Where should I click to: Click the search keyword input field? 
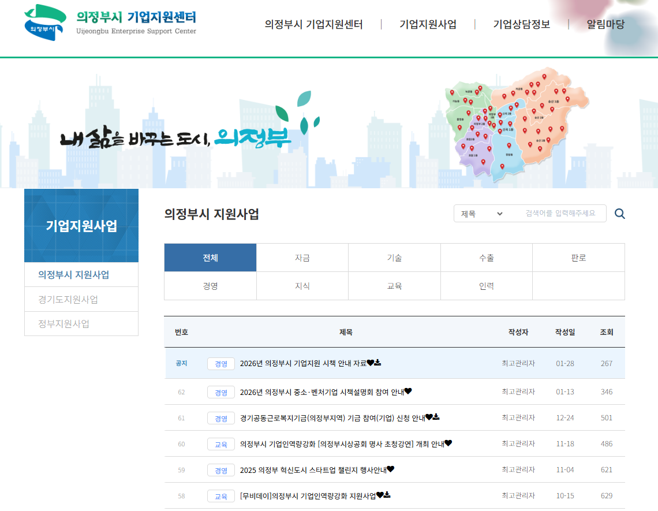pyautogui.click(x=560, y=214)
